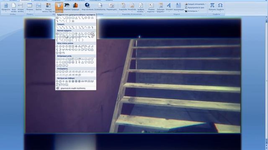Select the left-right block arrow
The width and height of the screenshot is (268, 150).
tap(70, 46)
